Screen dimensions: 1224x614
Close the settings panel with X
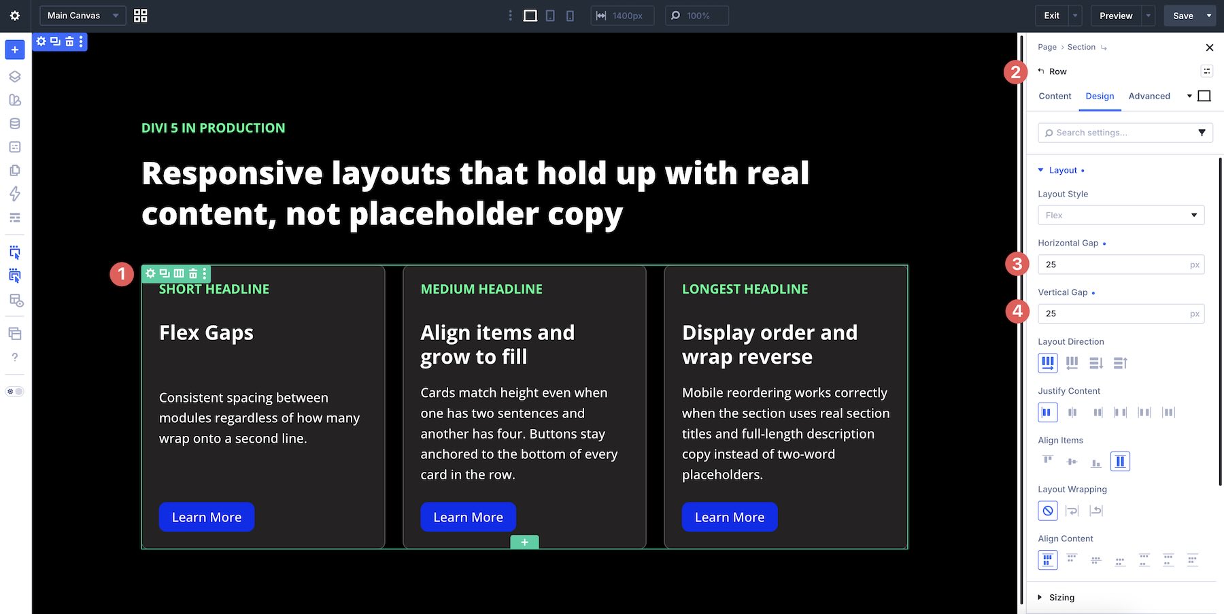[1209, 48]
